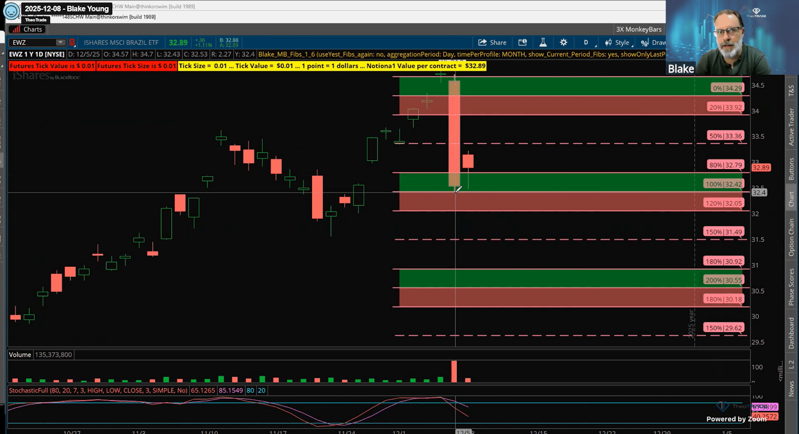
Task: Click the yellow Tick Size notional value label
Action: tap(332, 66)
